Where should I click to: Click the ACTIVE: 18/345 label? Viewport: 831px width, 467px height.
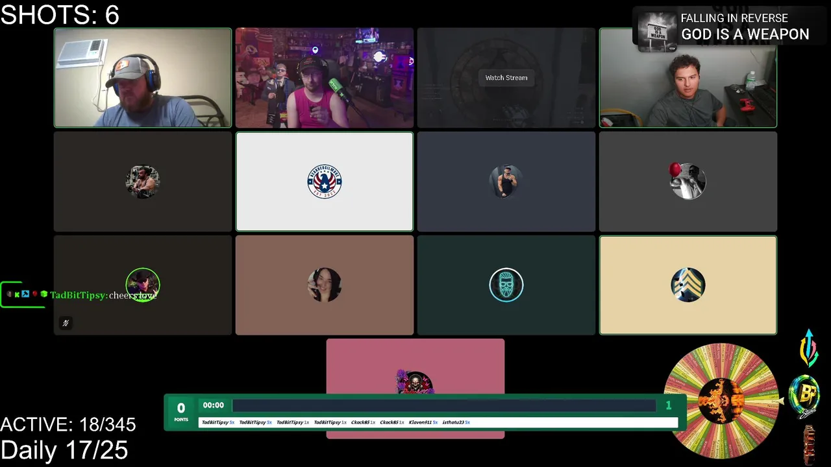[68, 425]
